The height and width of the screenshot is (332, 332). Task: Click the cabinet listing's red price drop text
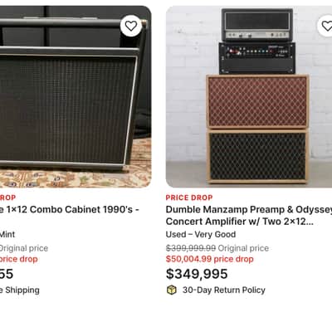19,259
